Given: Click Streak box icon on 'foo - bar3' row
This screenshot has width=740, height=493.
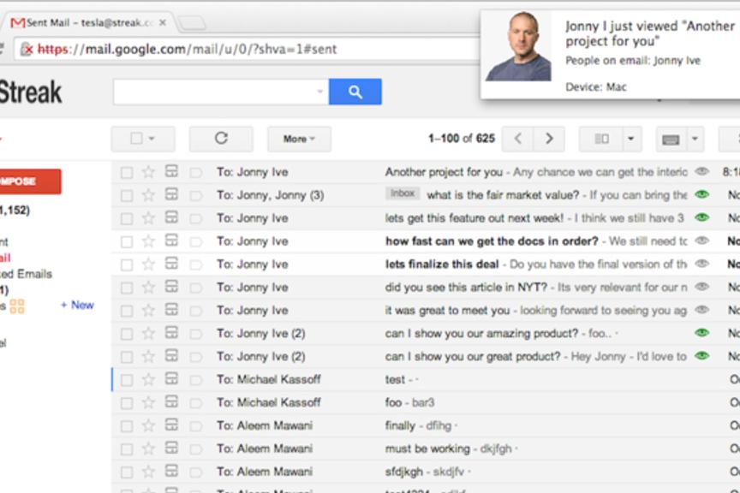Looking at the screenshot, I should 171,401.
